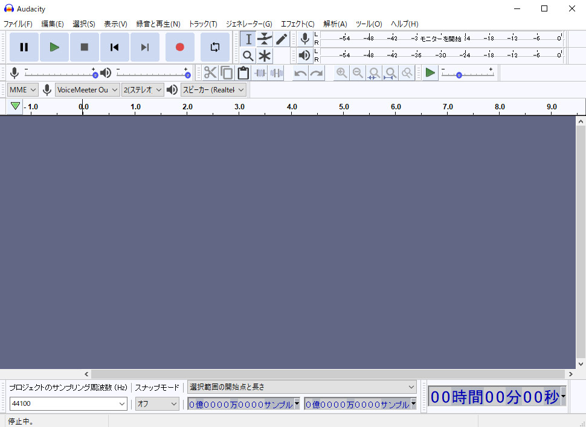This screenshot has width=586, height=427.
Task: Click the Paste clipboard icon
Action: click(x=243, y=73)
